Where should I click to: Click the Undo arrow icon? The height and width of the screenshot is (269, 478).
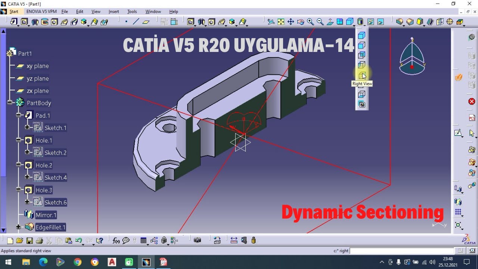78,241
